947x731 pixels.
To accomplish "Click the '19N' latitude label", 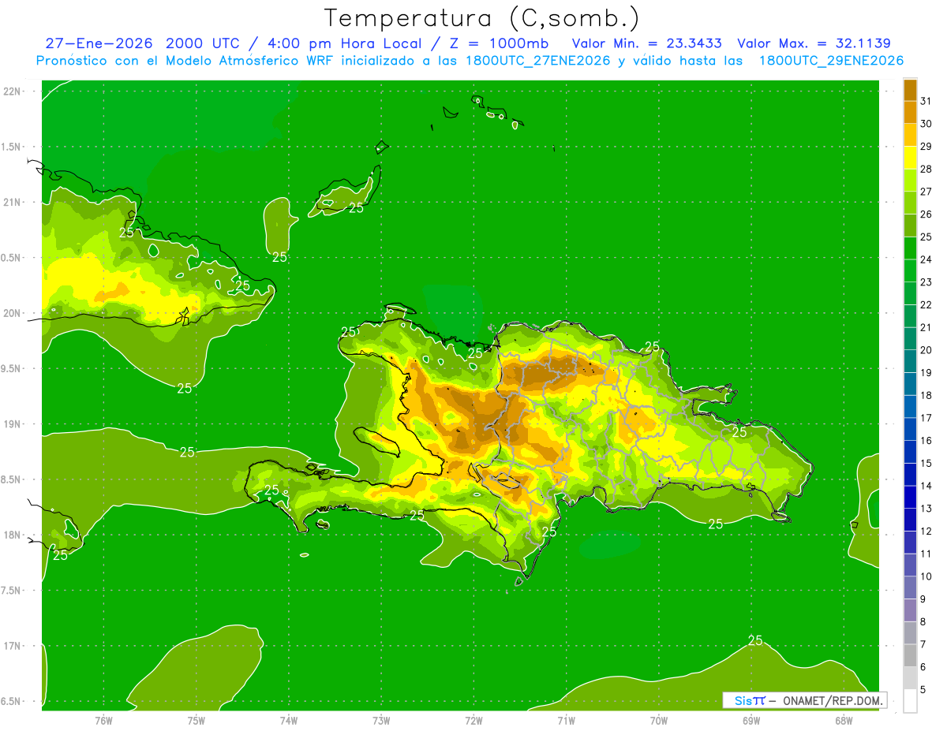I will click(x=13, y=424).
